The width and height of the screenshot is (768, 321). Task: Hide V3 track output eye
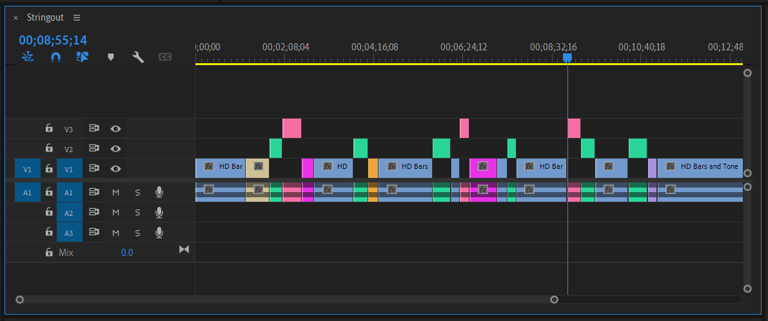[115, 129]
